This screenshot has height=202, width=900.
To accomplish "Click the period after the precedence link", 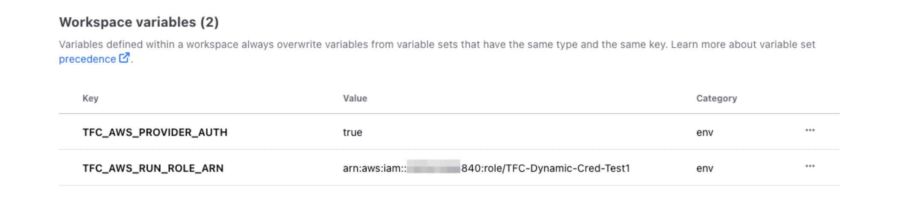I will [132, 61].
